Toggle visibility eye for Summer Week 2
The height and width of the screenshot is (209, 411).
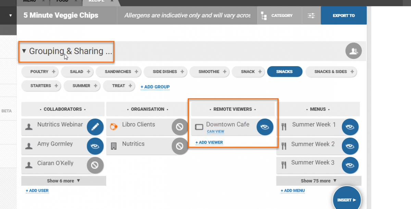pyautogui.click(x=350, y=146)
